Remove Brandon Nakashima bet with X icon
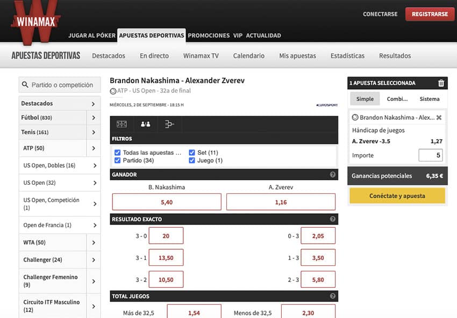This screenshot has width=457, height=318. click(x=439, y=117)
